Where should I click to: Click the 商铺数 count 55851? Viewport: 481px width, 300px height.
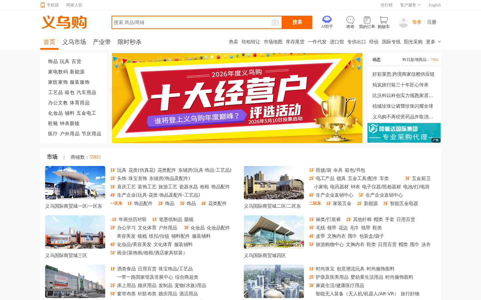(x=95, y=157)
